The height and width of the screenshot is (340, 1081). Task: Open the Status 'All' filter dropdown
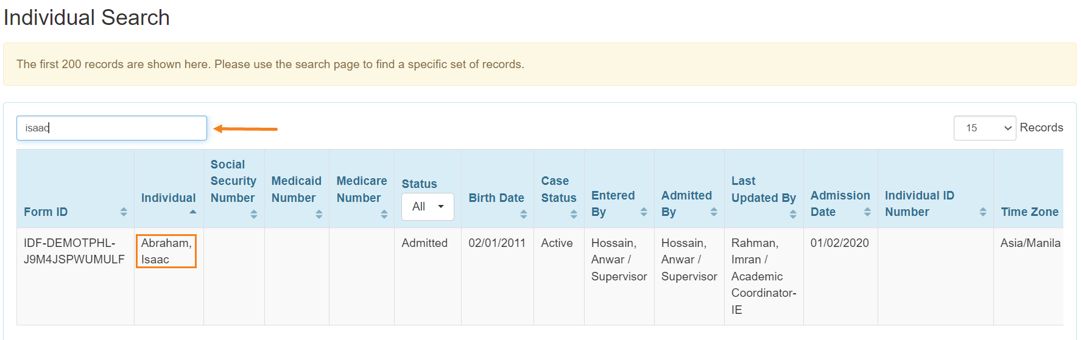[x=428, y=207]
